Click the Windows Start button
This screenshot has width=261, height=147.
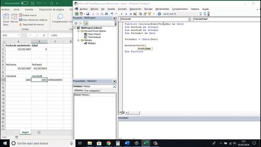[5, 143]
